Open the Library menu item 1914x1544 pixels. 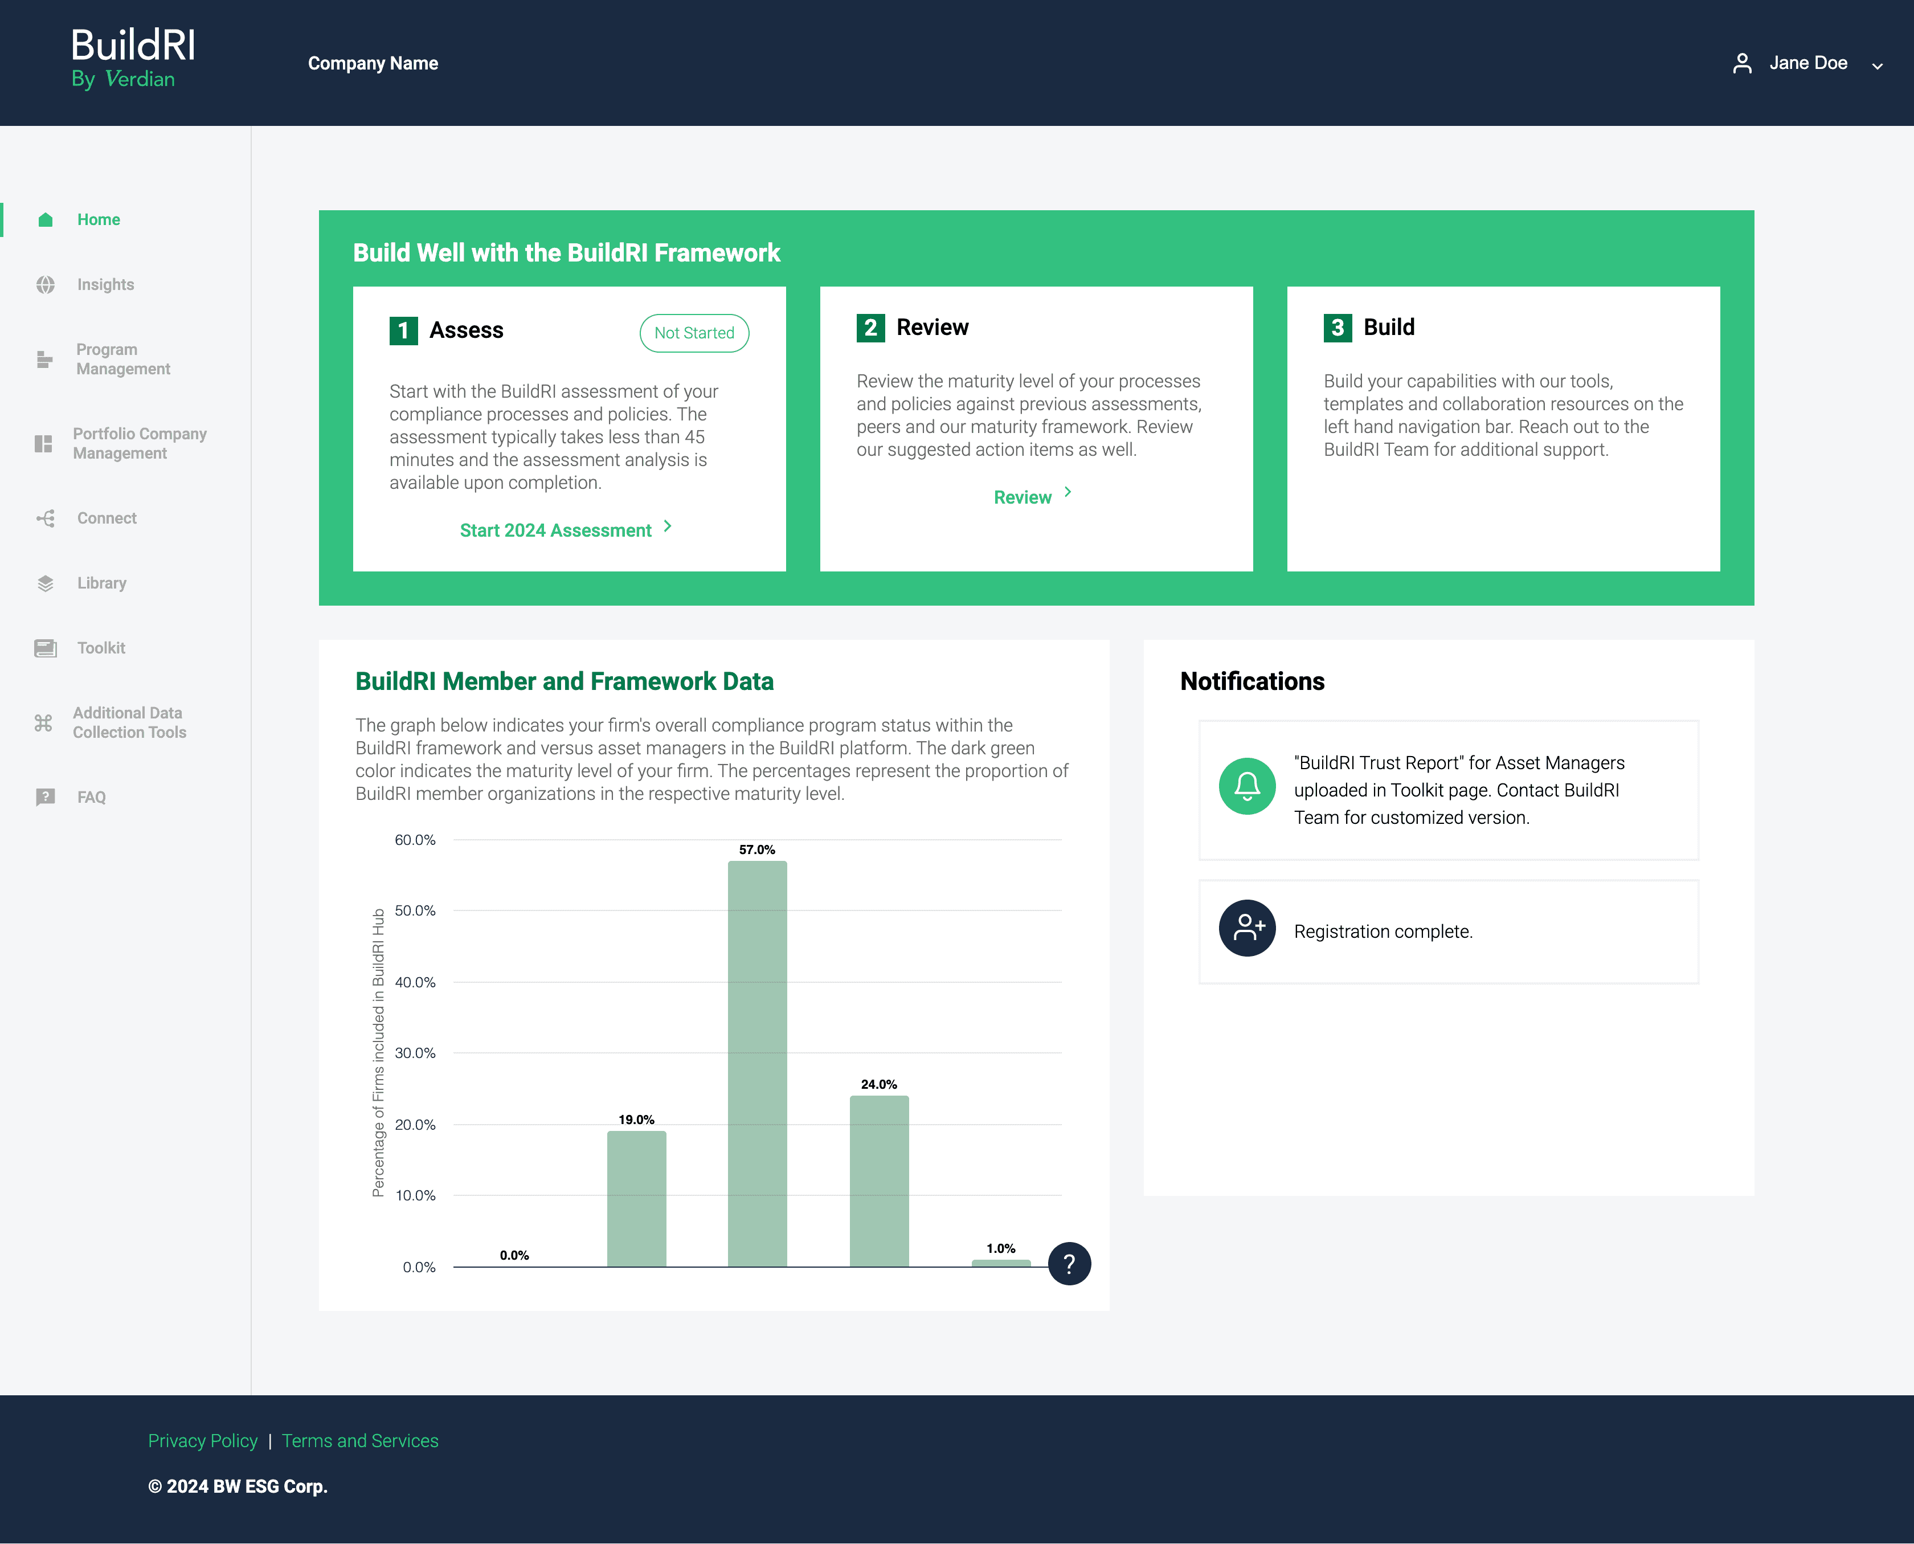coord(101,583)
